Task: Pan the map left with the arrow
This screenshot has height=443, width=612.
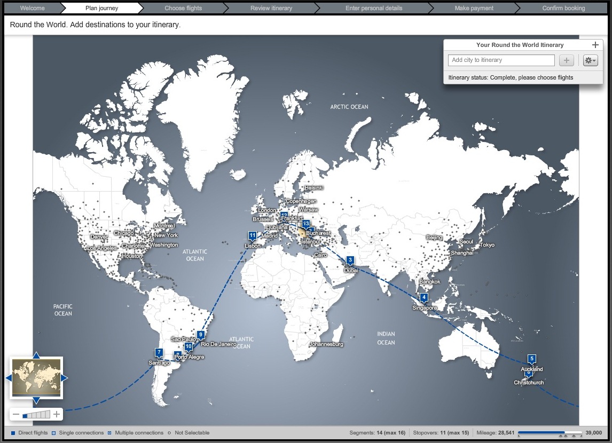Action: (x=9, y=378)
